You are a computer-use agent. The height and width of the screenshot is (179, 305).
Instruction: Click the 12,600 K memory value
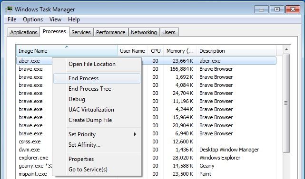tap(183, 141)
